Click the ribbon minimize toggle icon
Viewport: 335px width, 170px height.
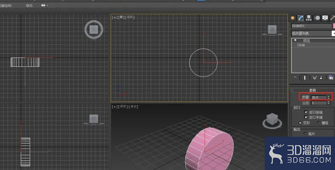coord(43,5)
